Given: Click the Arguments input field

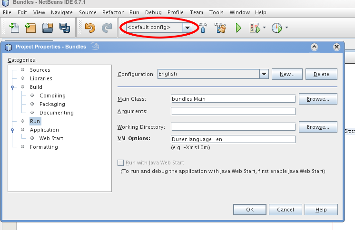Looking at the screenshot, I should click(233, 111).
